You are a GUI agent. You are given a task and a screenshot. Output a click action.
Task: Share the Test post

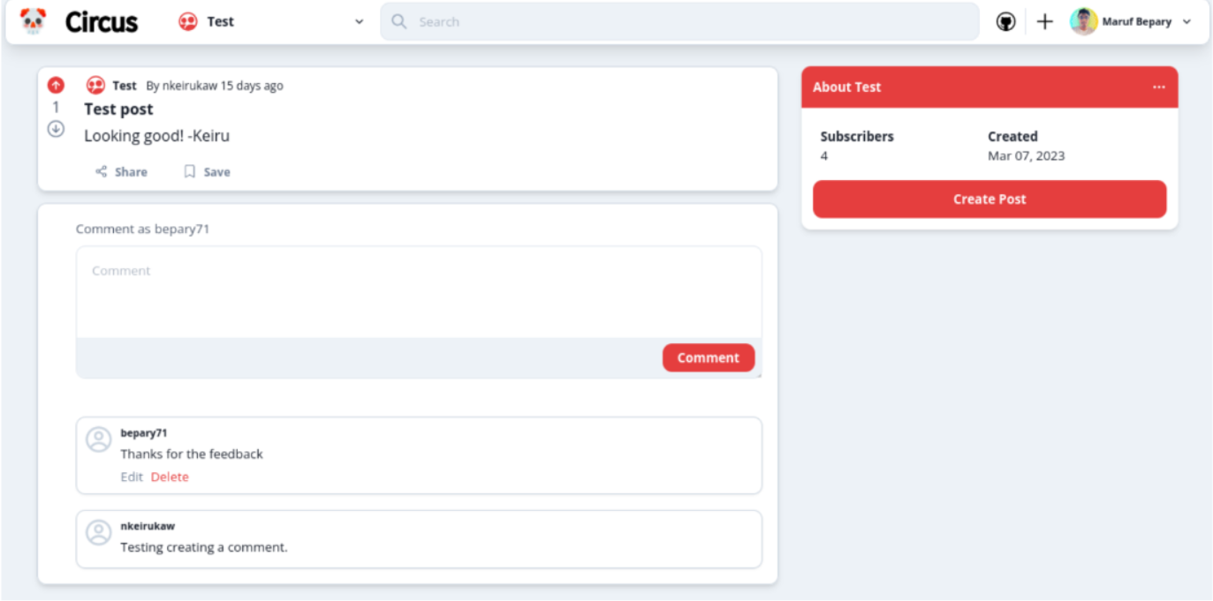(x=121, y=172)
